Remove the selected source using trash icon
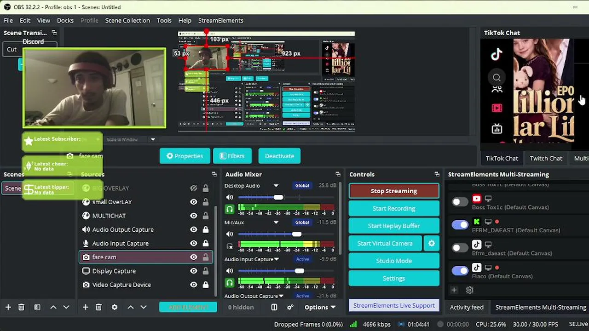 [98, 307]
